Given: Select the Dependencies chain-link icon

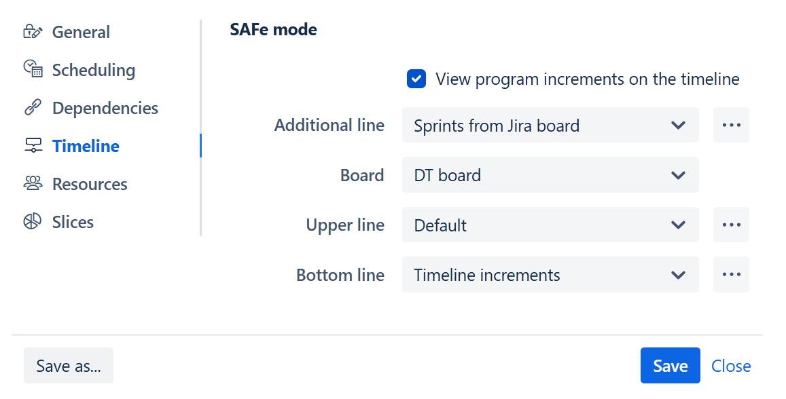Looking at the screenshot, I should 33,107.
